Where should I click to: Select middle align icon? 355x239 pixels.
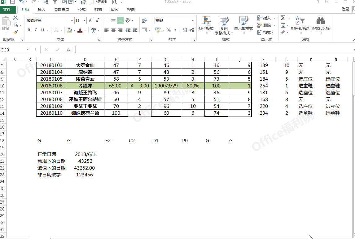(x=113, y=20)
